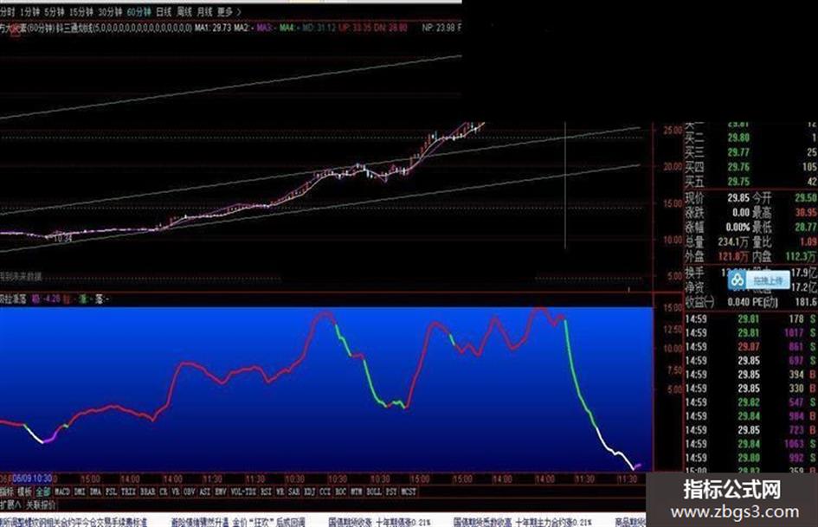Image resolution: width=818 pixels, height=527 pixels.
Task: Select the 30分钟 period tab
Action: point(110,11)
